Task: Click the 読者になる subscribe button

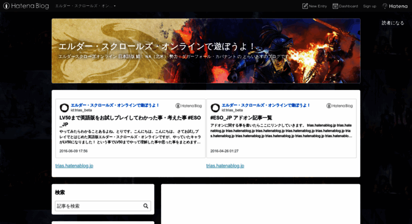Action: point(393,23)
